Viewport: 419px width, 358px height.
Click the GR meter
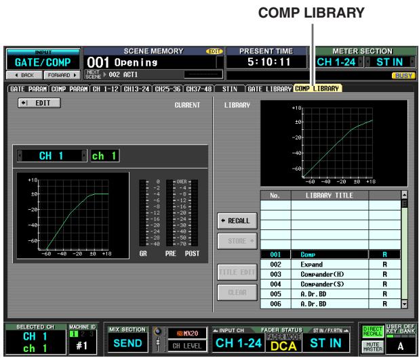tap(142, 213)
